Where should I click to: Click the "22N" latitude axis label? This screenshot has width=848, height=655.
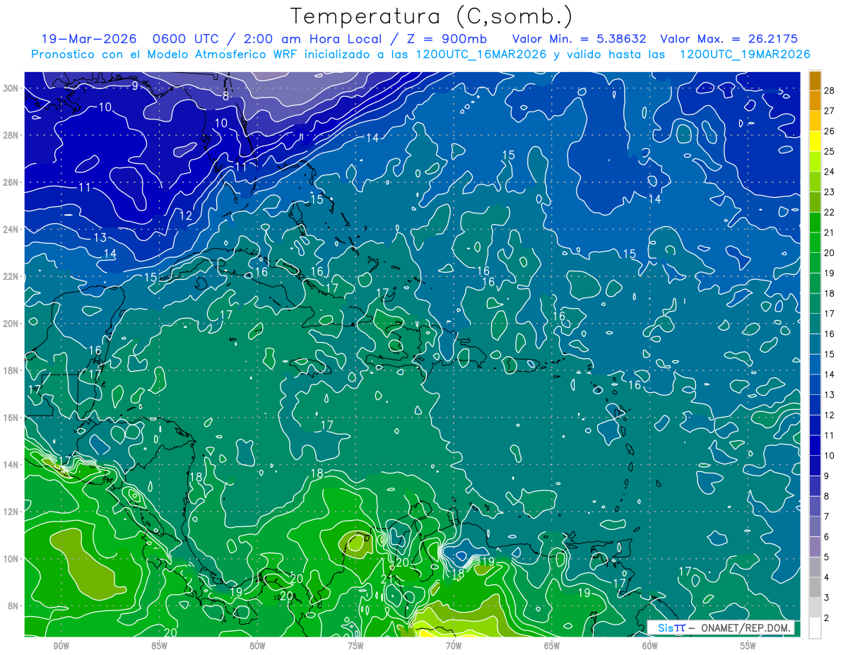pos(12,276)
